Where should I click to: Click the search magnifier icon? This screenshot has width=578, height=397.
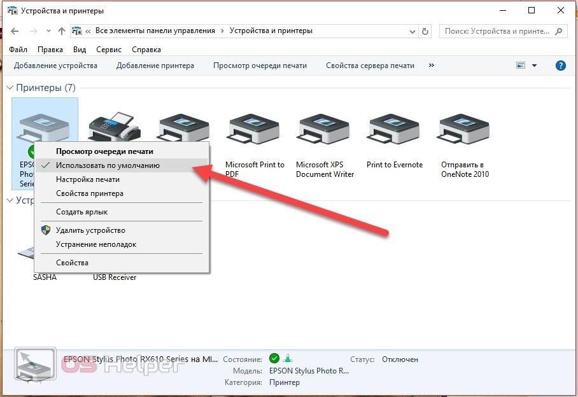[559, 31]
